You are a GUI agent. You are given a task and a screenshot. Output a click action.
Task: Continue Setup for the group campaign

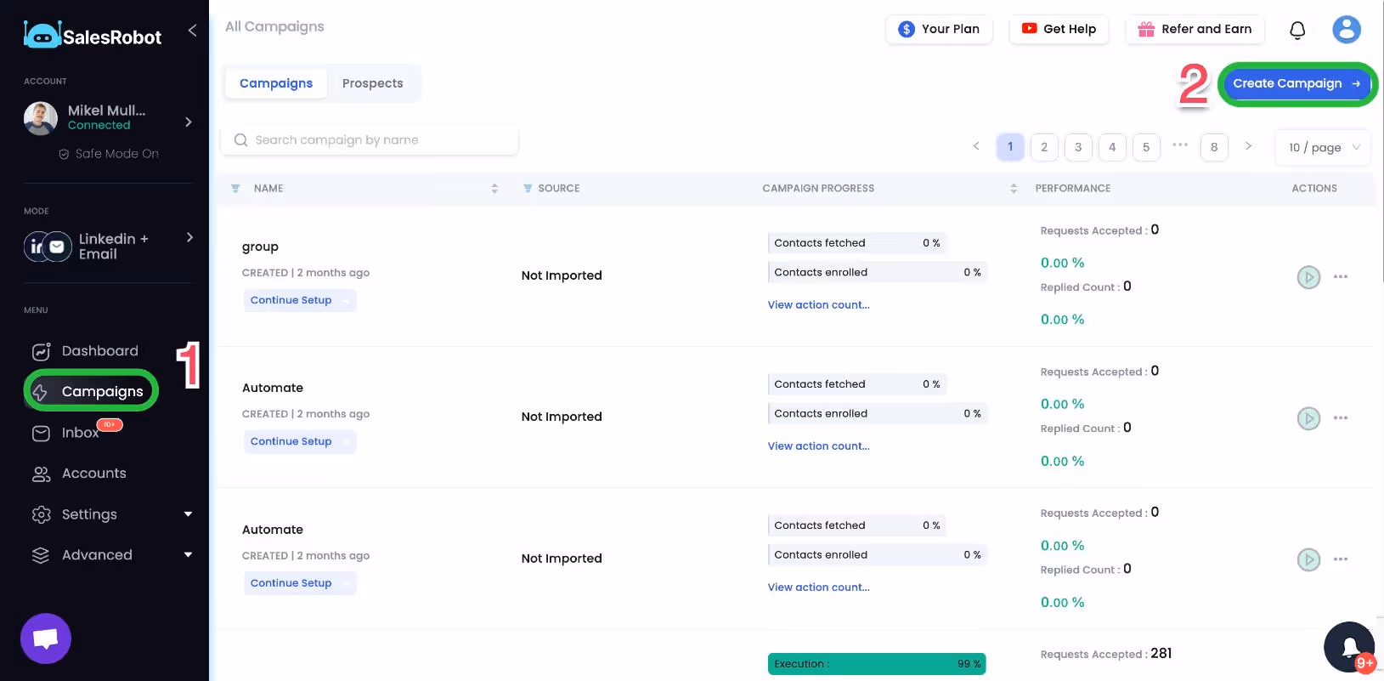click(x=300, y=300)
